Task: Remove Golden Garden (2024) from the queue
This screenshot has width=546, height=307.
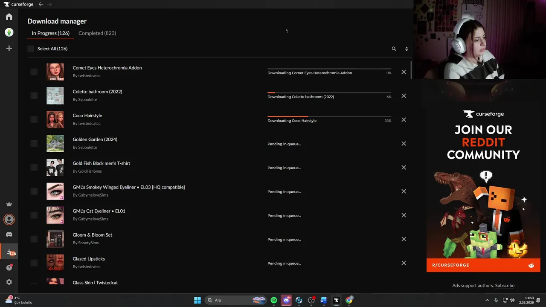Action: 404,144
